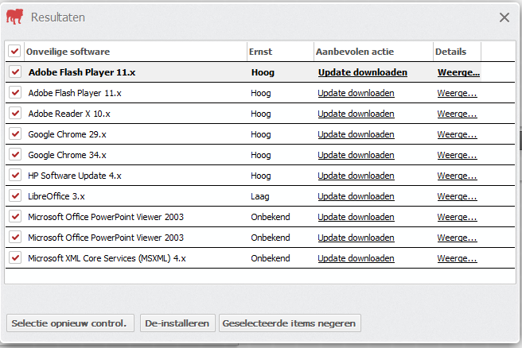This screenshot has width=522, height=348.
Task: Select Microsoft XML Core Services (MSXML) 4.x name
Action: (x=107, y=258)
